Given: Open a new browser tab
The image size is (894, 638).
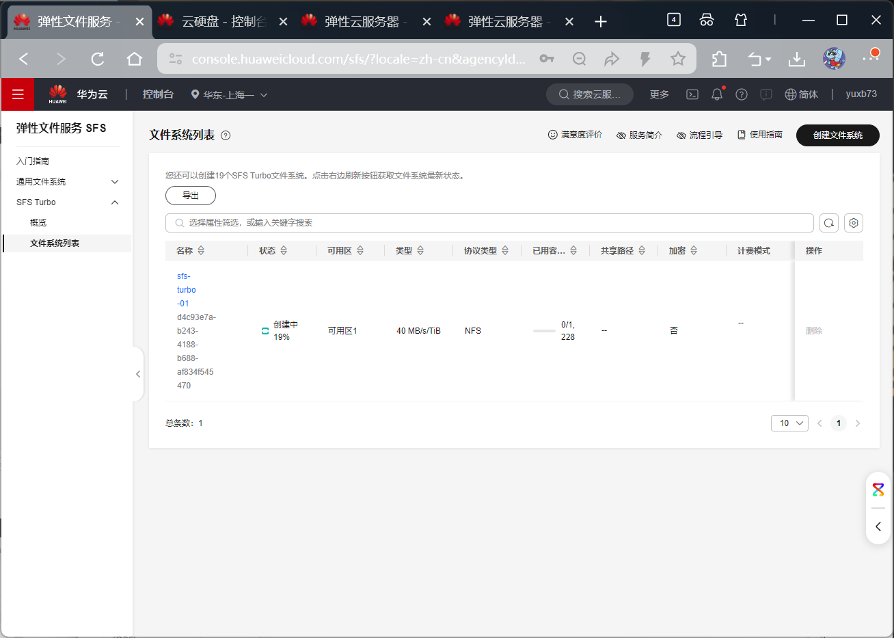Looking at the screenshot, I should pos(601,22).
